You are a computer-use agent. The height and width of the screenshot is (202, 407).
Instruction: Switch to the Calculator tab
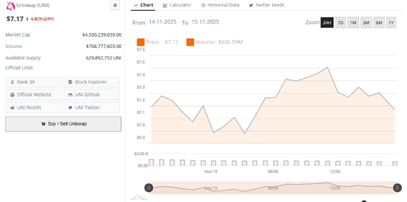click(x=177, y=5)
